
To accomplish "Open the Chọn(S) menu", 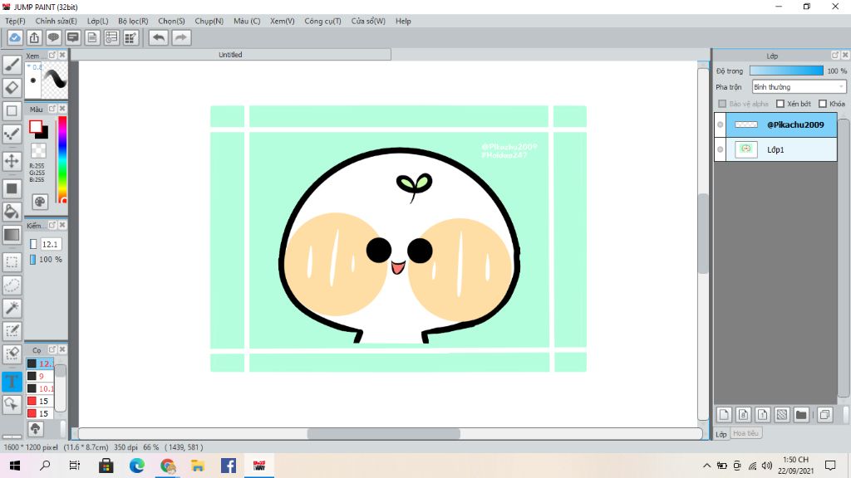I will (x=171, y=21).
